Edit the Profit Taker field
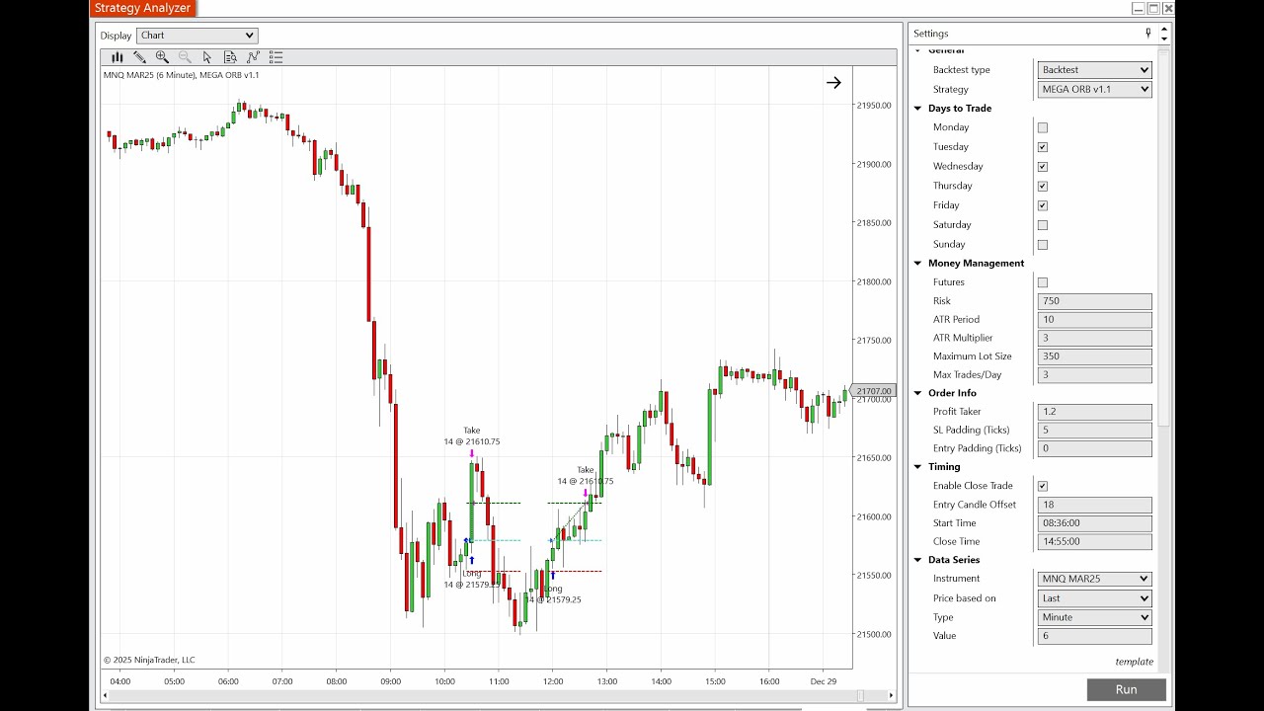1264x711 pixels. click(1095, 412)
